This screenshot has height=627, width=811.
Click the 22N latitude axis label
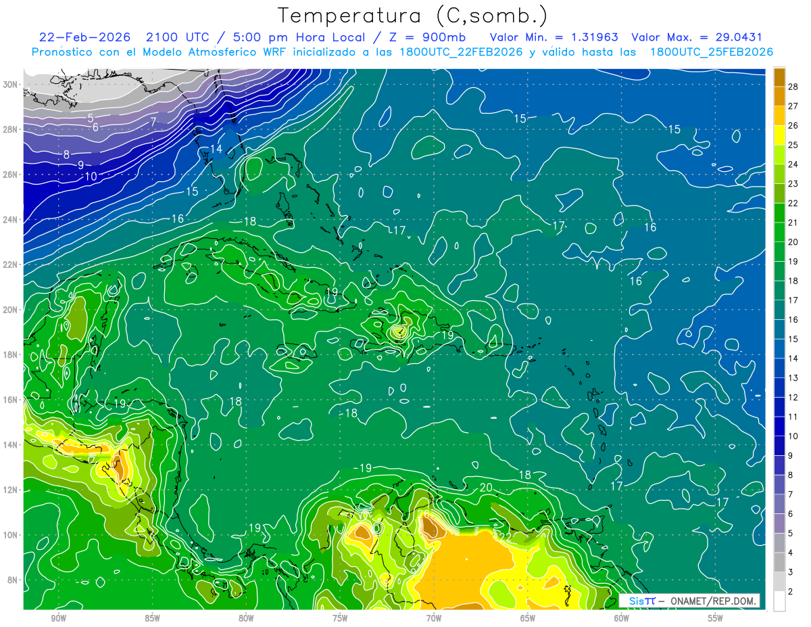point(11,264)
